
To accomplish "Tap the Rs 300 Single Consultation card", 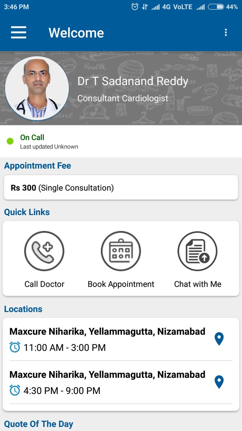I will click(121, 188).
